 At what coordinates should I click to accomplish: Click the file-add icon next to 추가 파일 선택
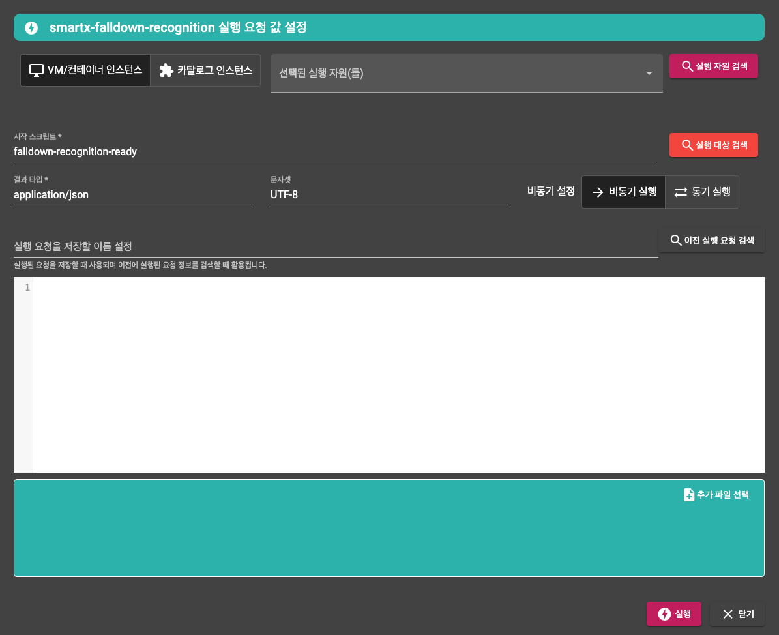pos(690,495)
